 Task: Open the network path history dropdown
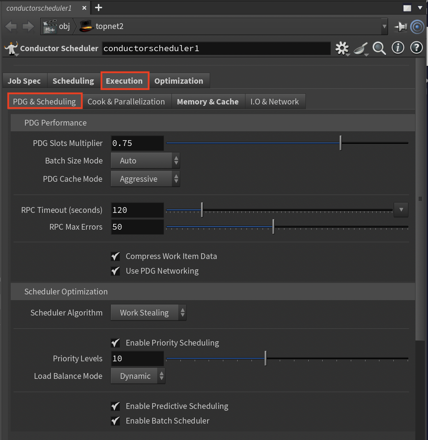384,26
